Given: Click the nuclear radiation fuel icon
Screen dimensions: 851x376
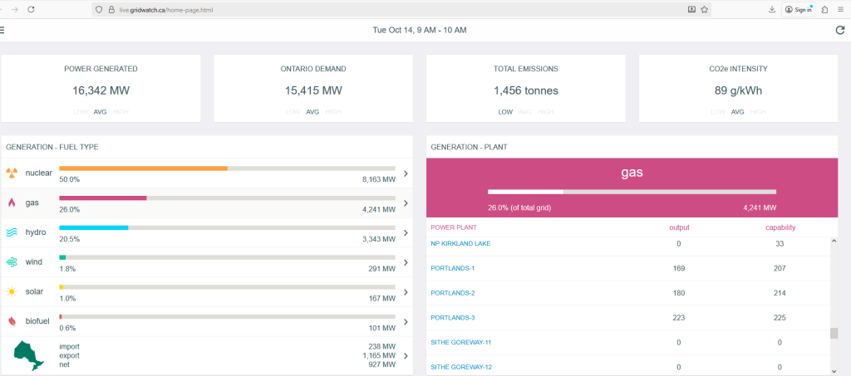Looking at the screenshot, I should [12, 173].
